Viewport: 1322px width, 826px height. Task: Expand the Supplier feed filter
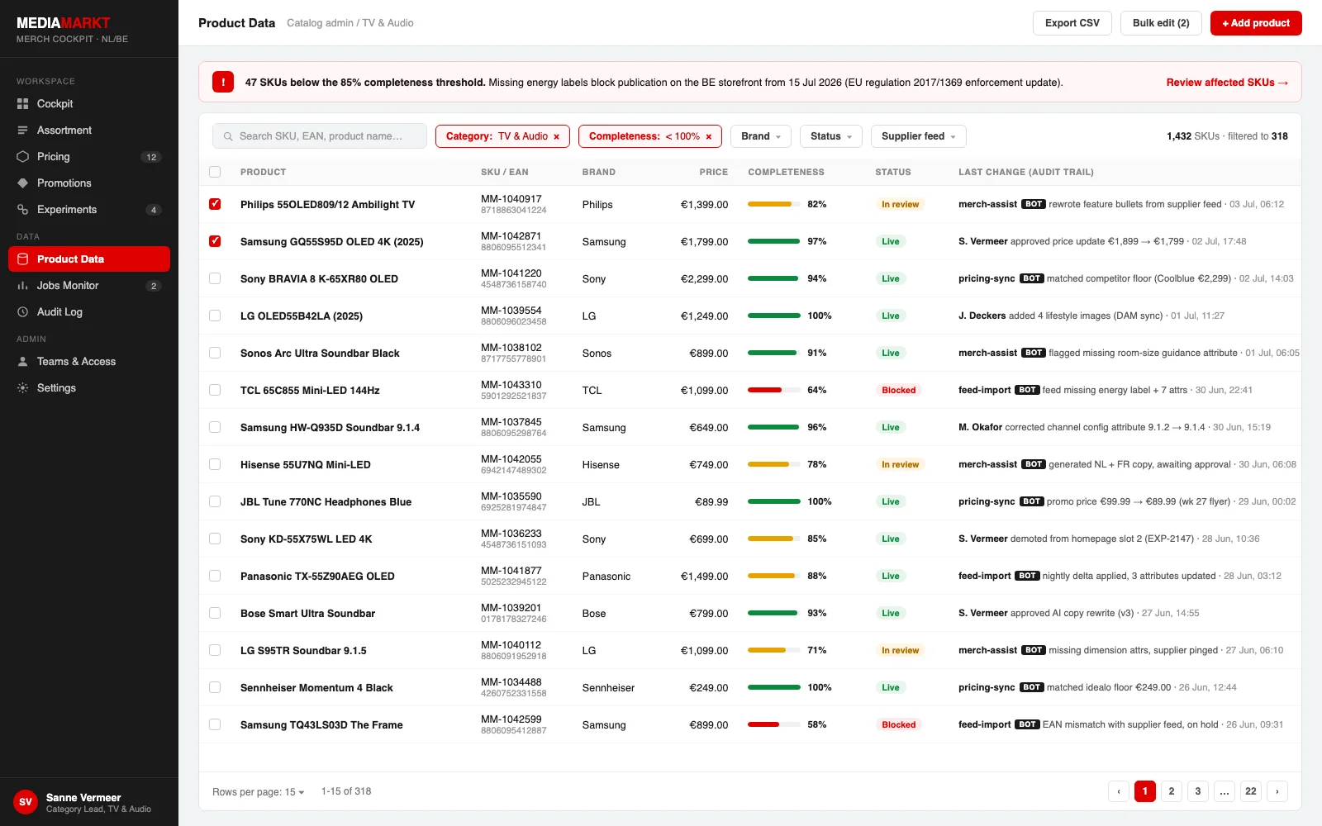pos(919,136)
